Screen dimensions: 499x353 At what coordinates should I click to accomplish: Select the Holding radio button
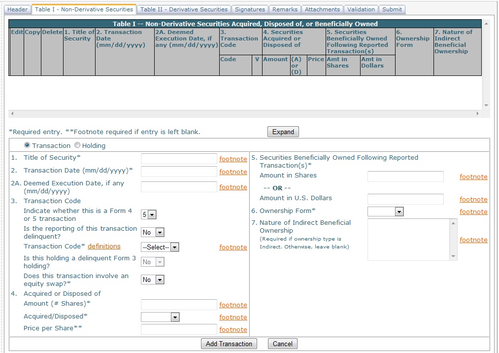pos(77,145)
